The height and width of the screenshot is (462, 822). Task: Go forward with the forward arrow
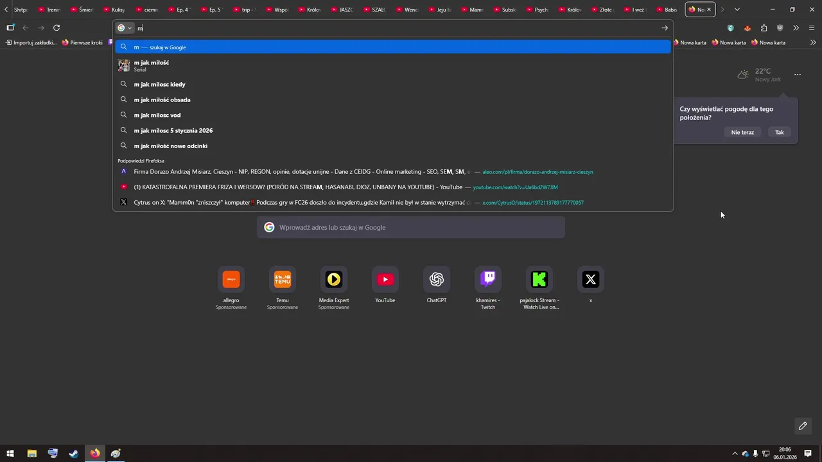41,28
